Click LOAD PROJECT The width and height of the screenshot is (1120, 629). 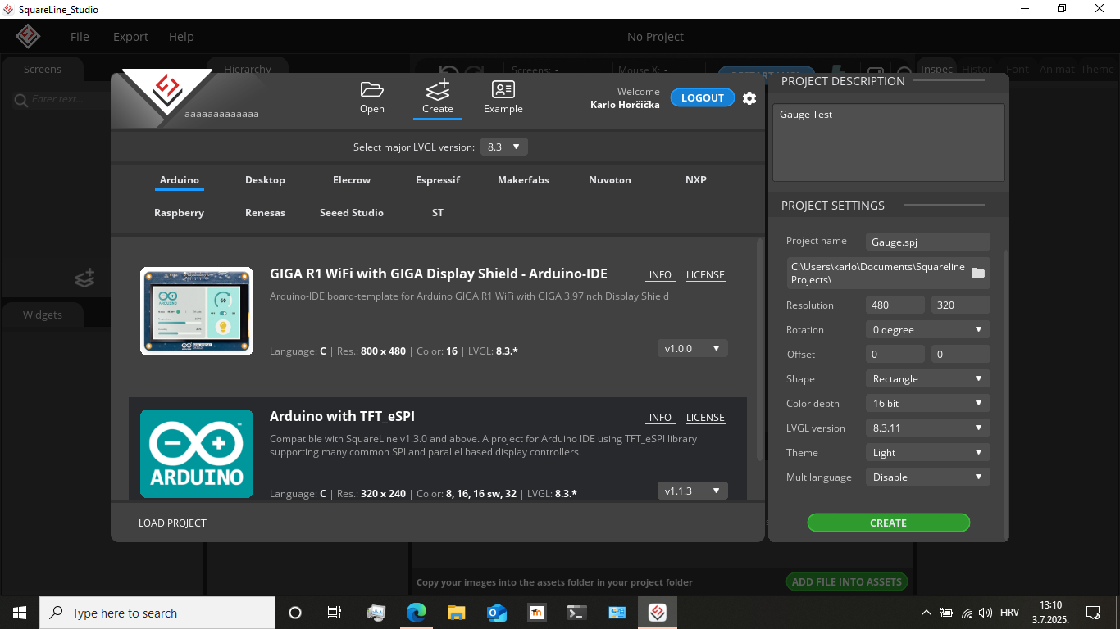tap(172, 523)
